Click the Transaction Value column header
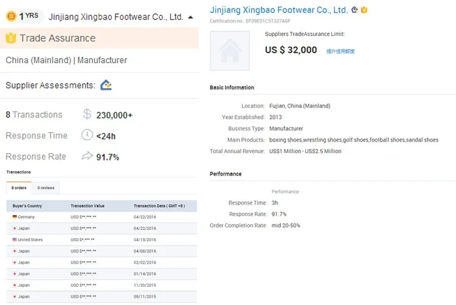456x305 pixels. tap(88, 205)
